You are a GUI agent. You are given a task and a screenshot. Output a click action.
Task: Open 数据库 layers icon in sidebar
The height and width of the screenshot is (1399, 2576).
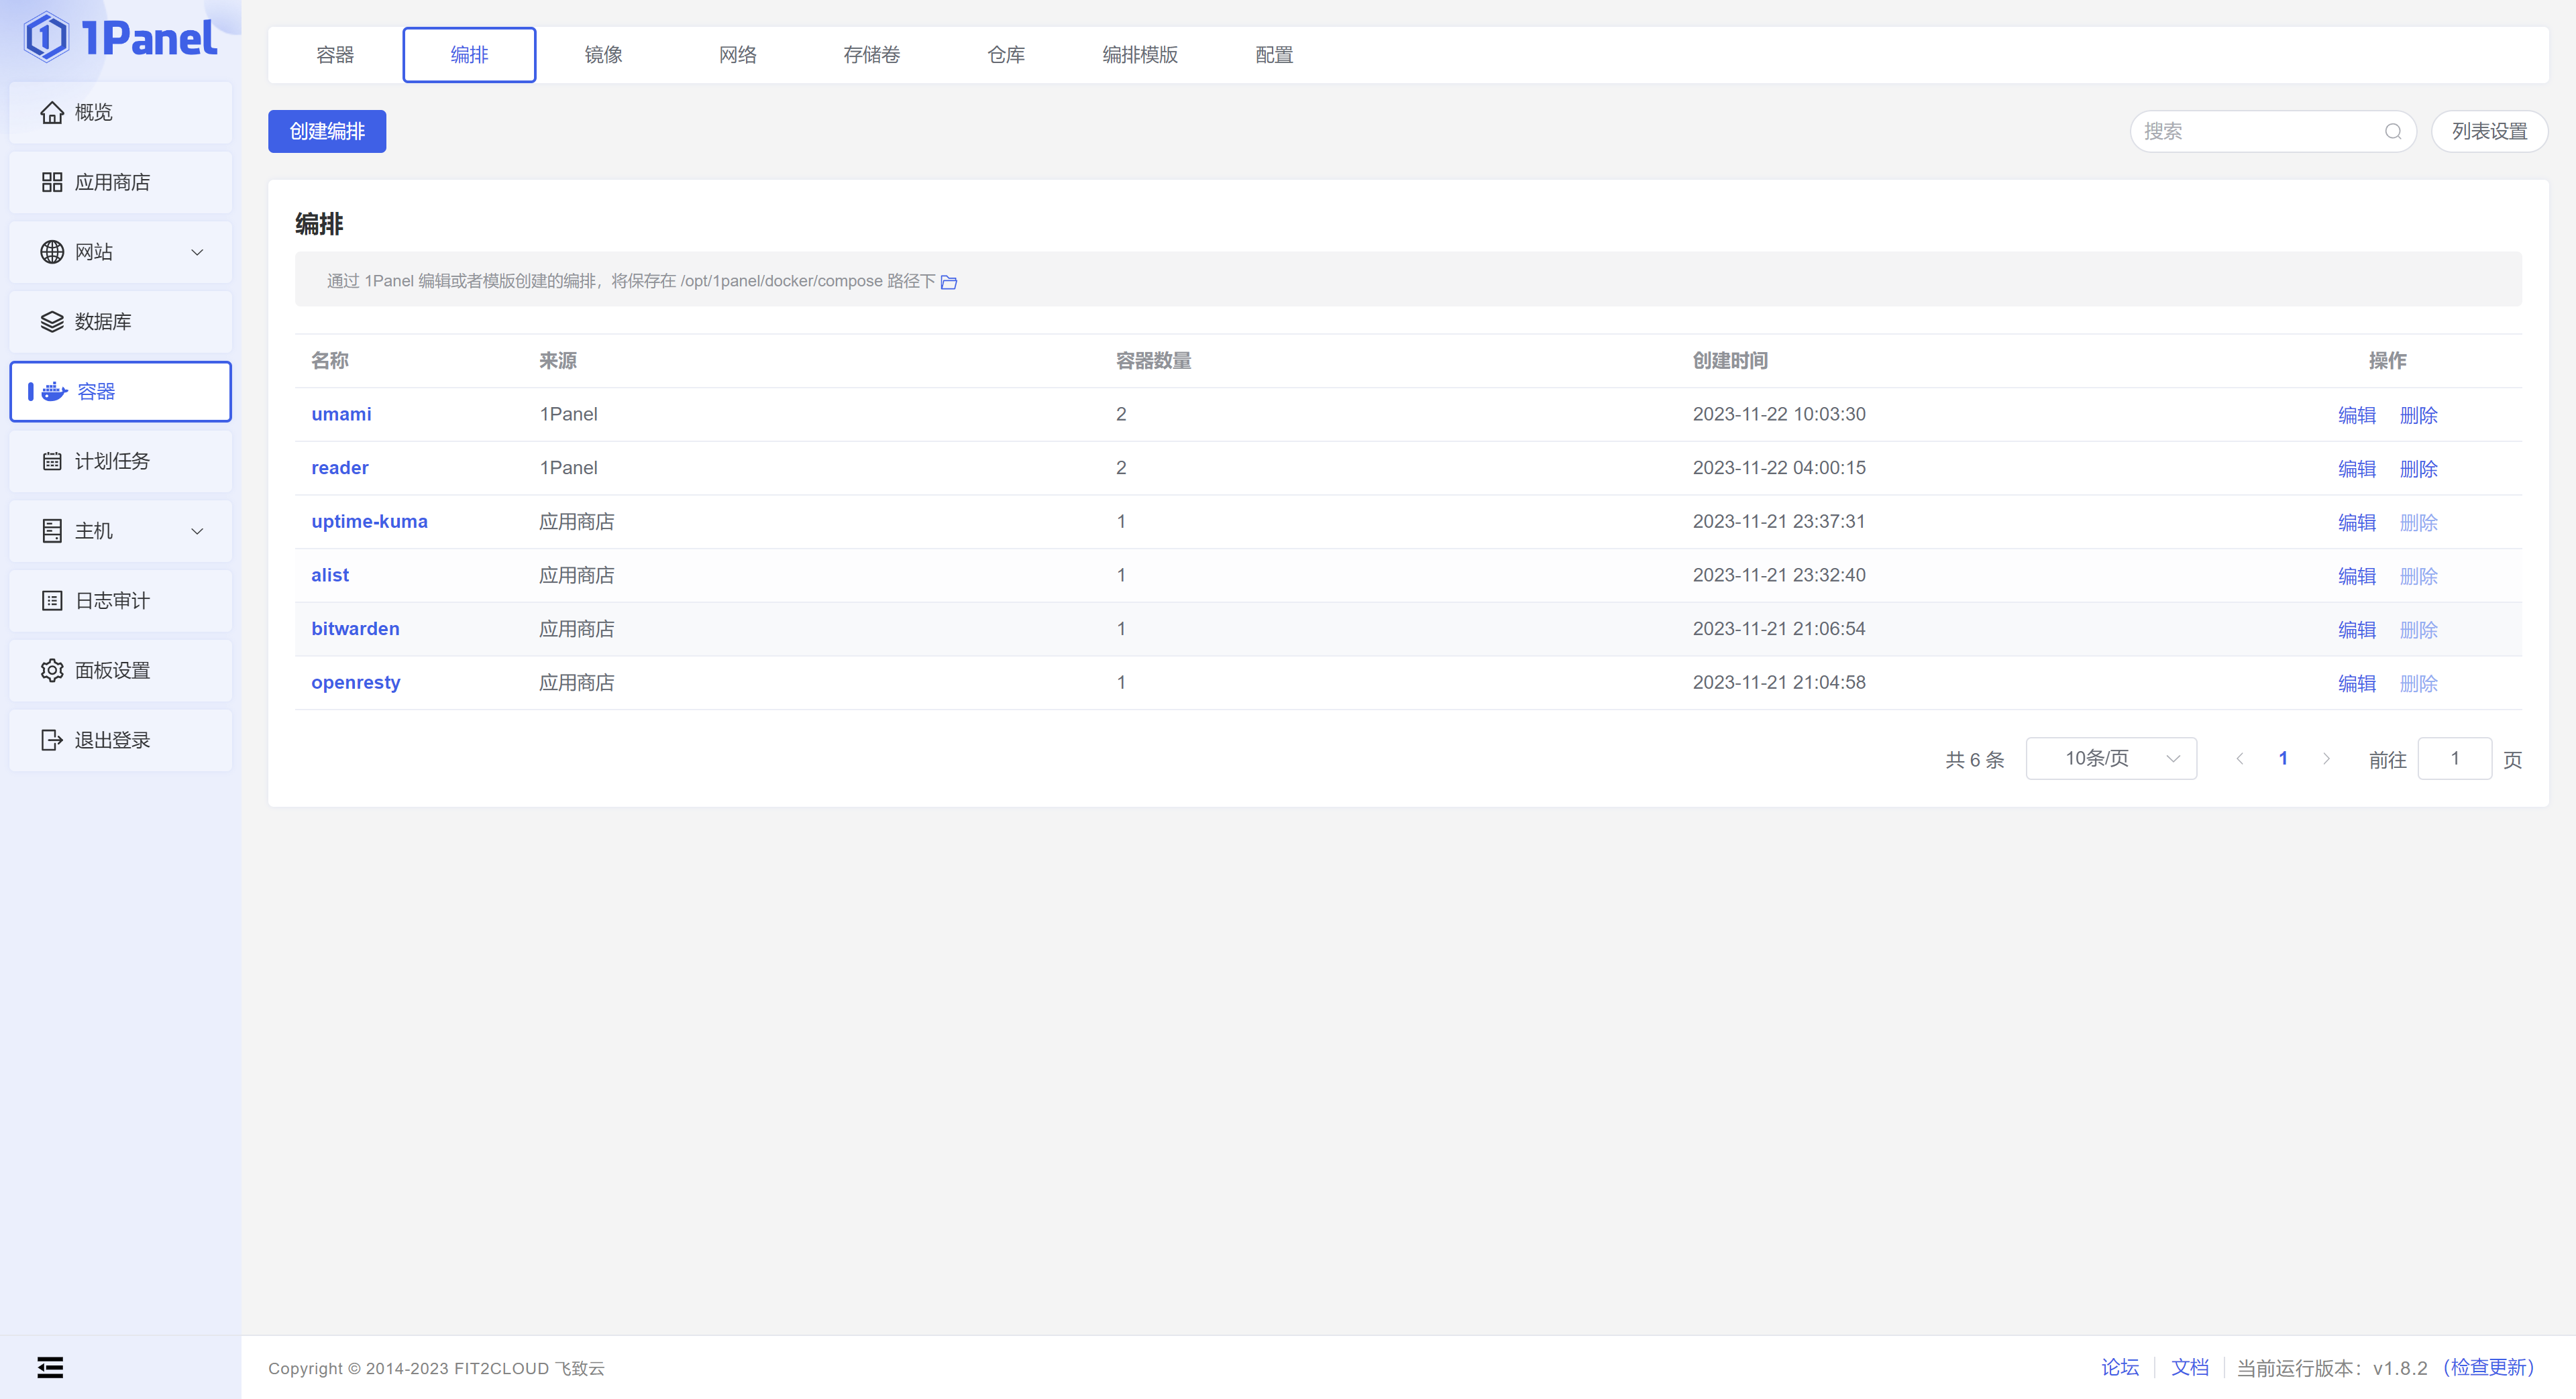pos(52,322)
